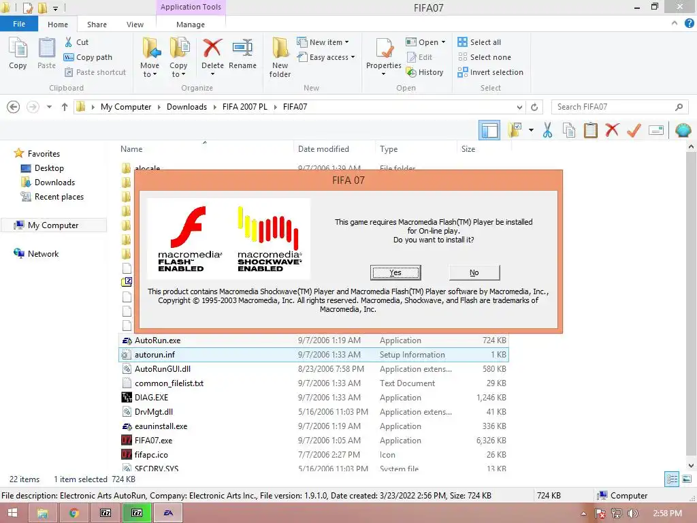Screen dimensions: 697x523
Task: Go back with the back arrow button
Action: coord(14,107)
